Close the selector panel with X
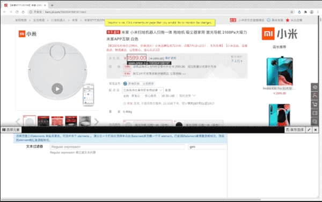 pyautogui.click(x=316, y=130)
